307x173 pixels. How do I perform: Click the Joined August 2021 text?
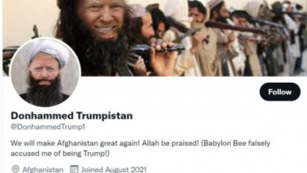114,169
